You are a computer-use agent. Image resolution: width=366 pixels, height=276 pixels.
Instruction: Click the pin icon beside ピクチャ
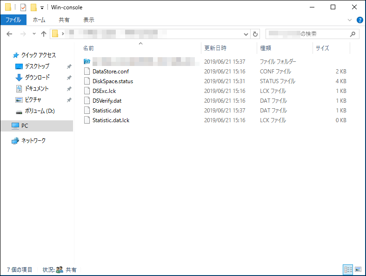[x=69, y=100]
